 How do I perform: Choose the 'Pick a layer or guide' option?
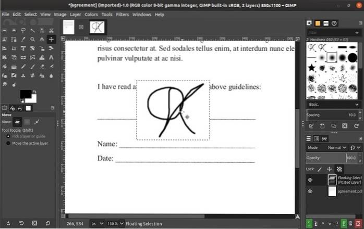8,135
